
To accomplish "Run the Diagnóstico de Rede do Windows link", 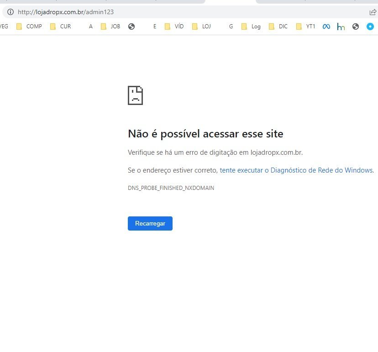I will pos(297,170).
